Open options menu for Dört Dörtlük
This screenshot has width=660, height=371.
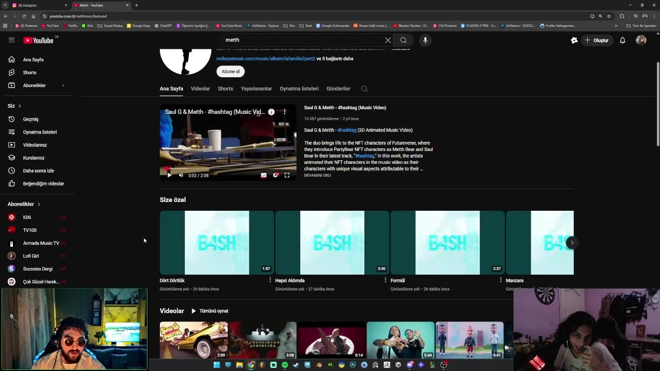(270, 280)
